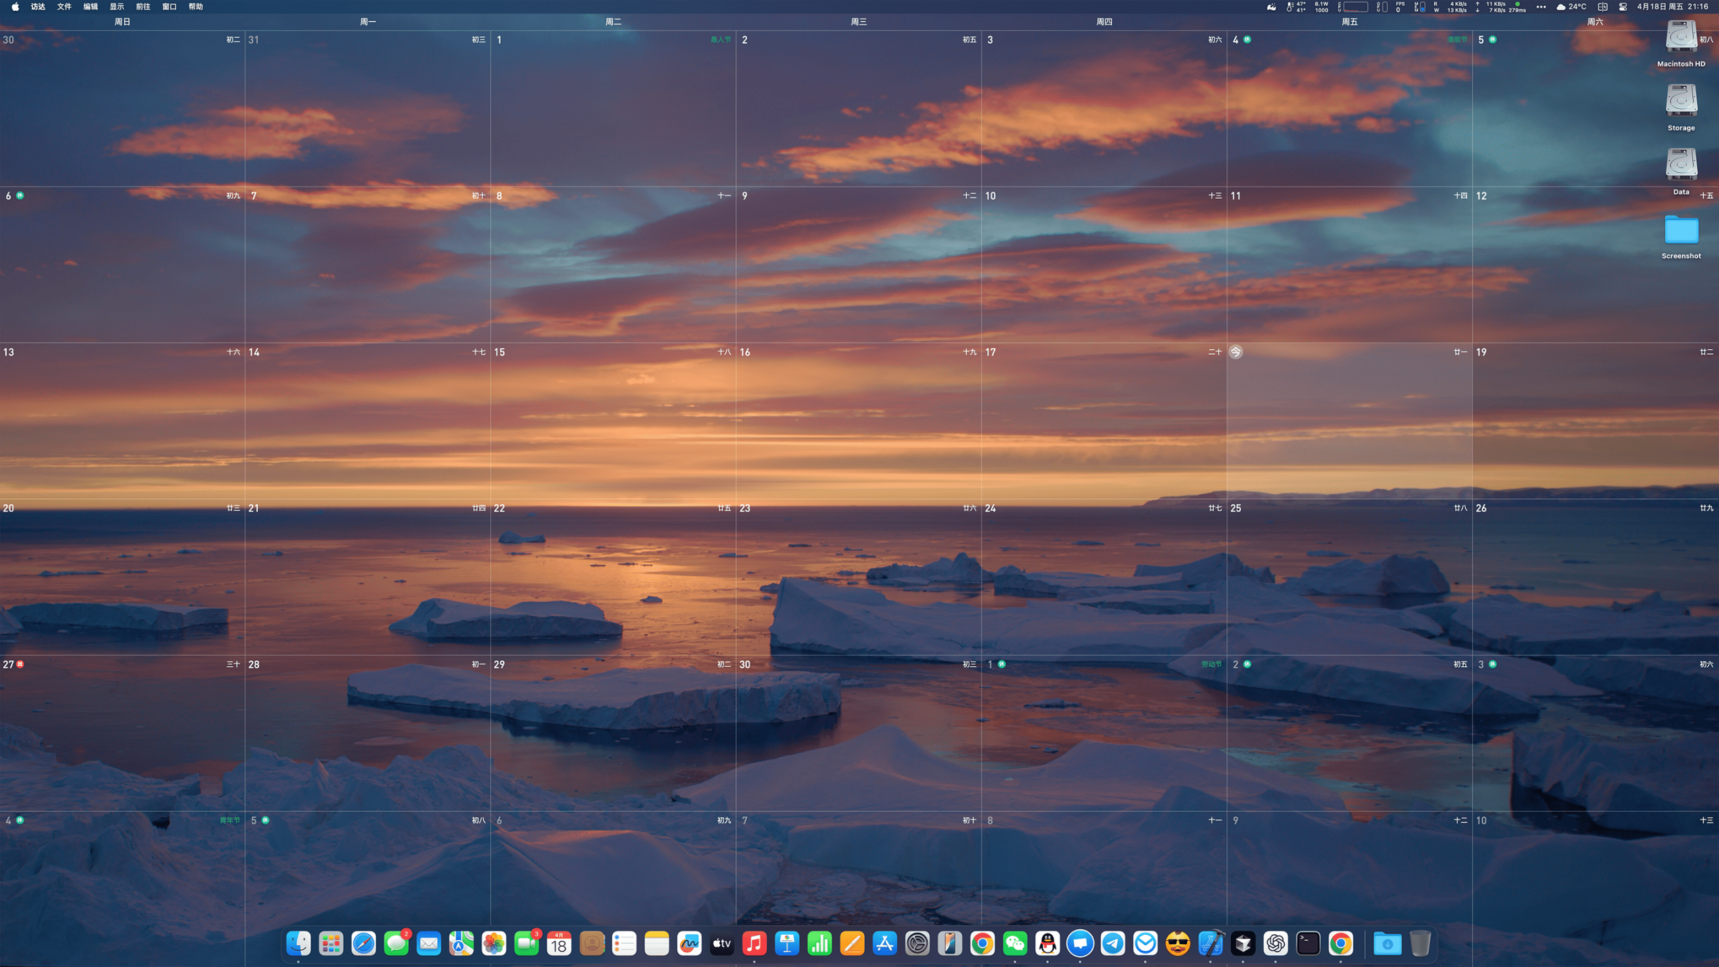Select today's highlighted calendar cell

[x=1349, y=420]
